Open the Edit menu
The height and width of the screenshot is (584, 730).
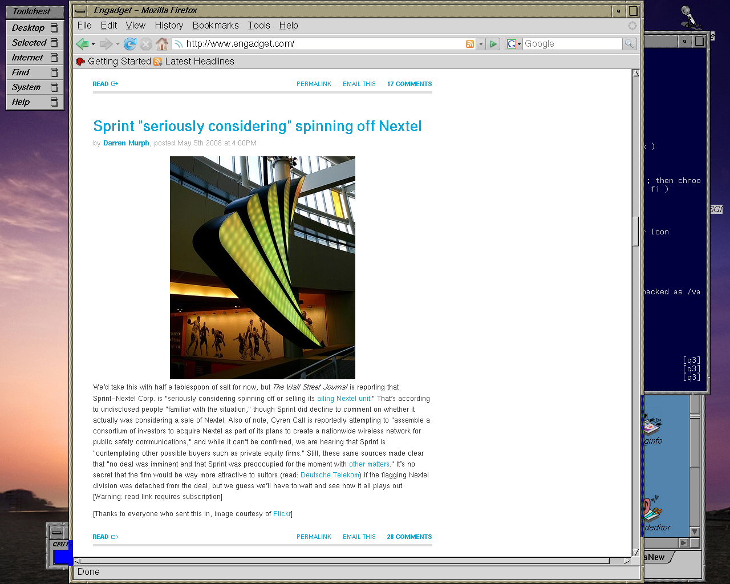point(109,26)
